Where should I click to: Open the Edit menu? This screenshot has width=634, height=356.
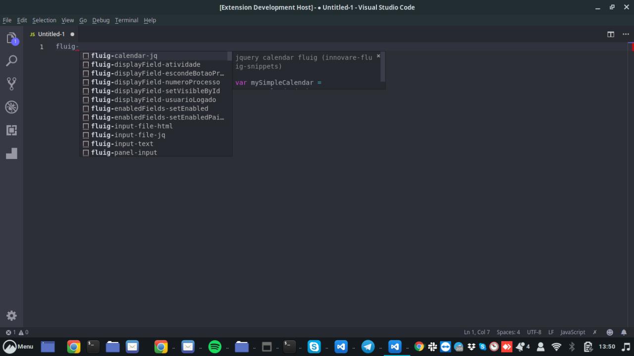click(x=22, y=20)
